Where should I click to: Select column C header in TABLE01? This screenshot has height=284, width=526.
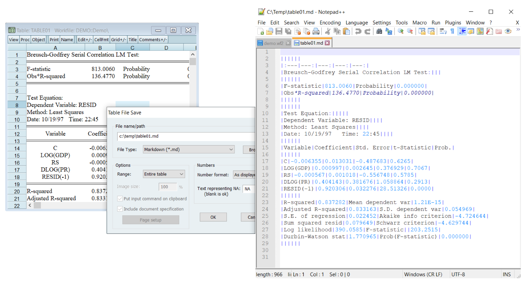point(132,48)
